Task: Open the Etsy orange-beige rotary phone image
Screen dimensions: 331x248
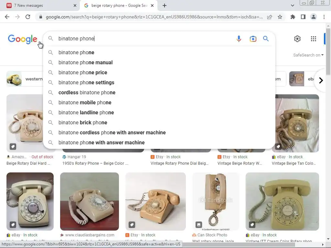Action: [x=155, y=201]
